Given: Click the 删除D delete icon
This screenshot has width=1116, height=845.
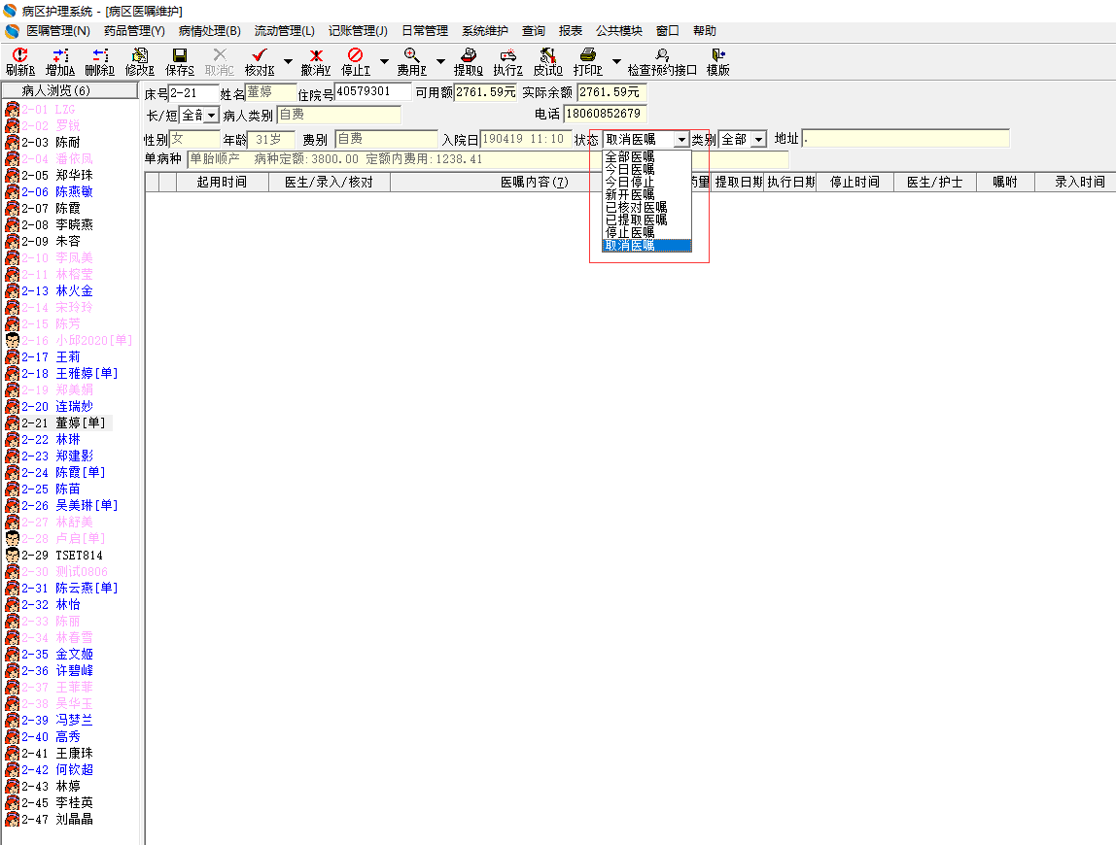Looking at the screenshot, I should click(99, 55).
